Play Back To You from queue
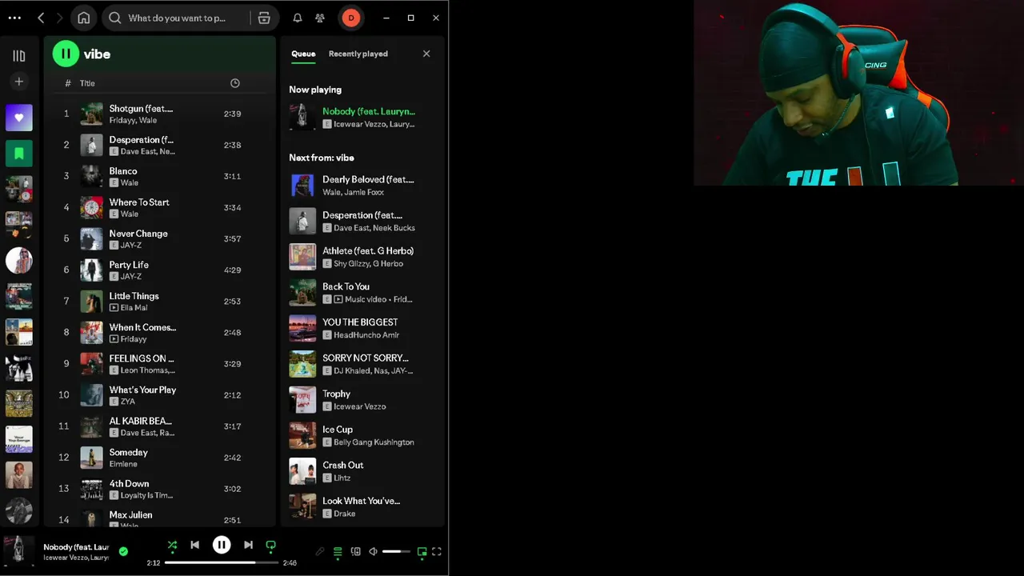 point(362,292)
